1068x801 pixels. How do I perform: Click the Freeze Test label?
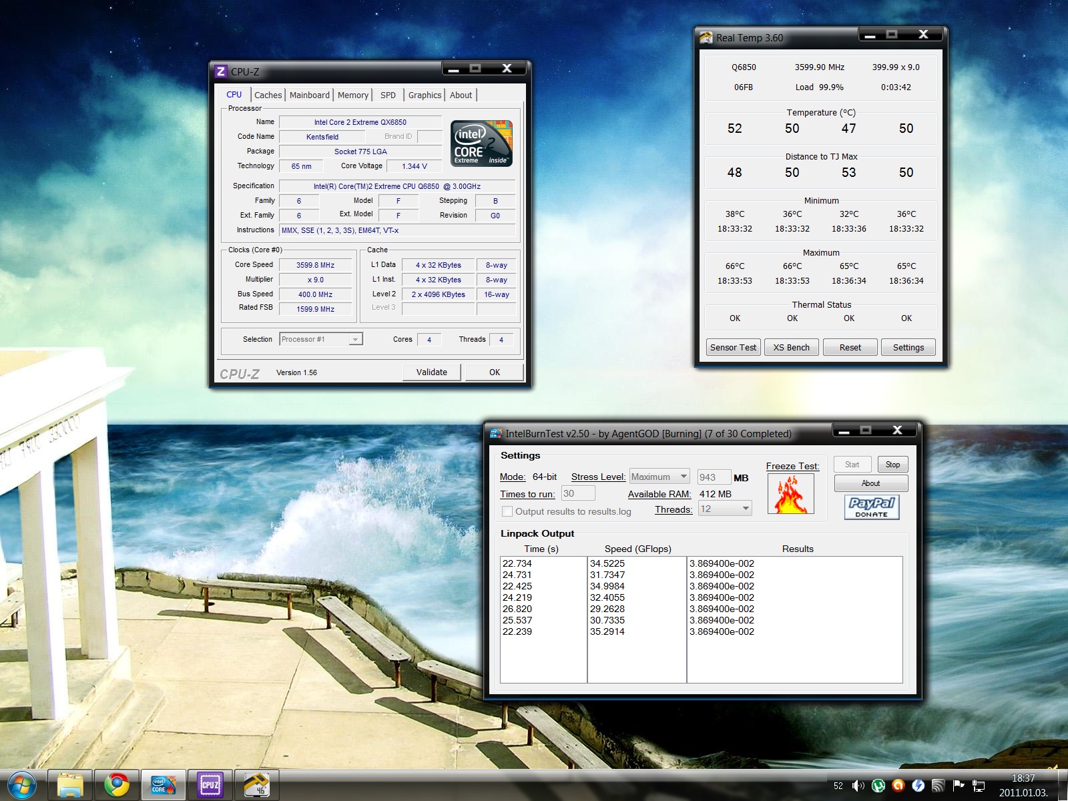792,466
